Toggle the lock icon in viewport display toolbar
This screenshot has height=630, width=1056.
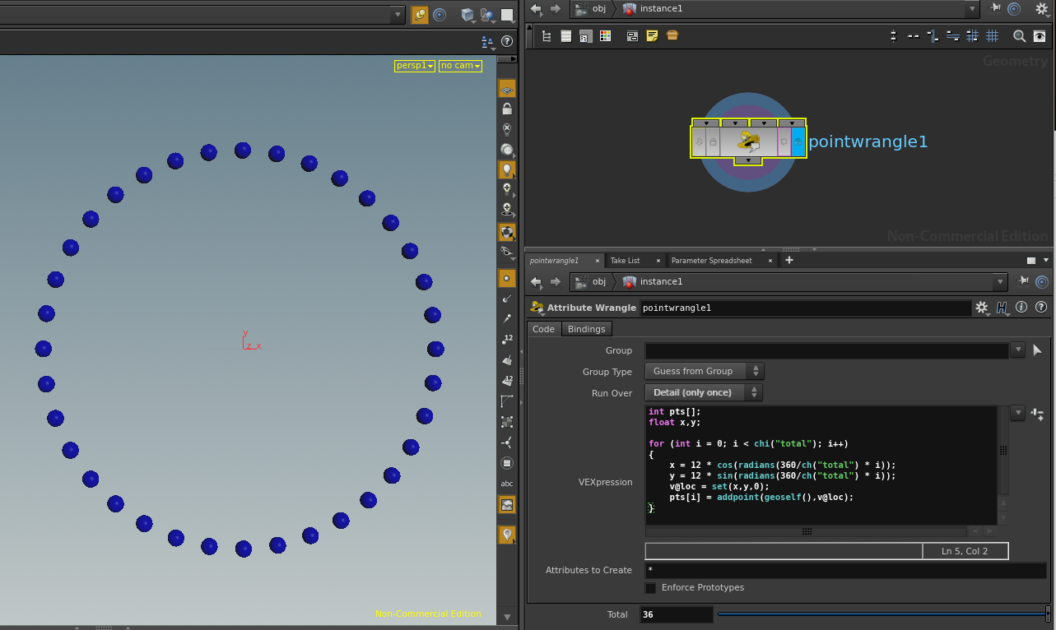pyautogui.click(x=507, y=109)
